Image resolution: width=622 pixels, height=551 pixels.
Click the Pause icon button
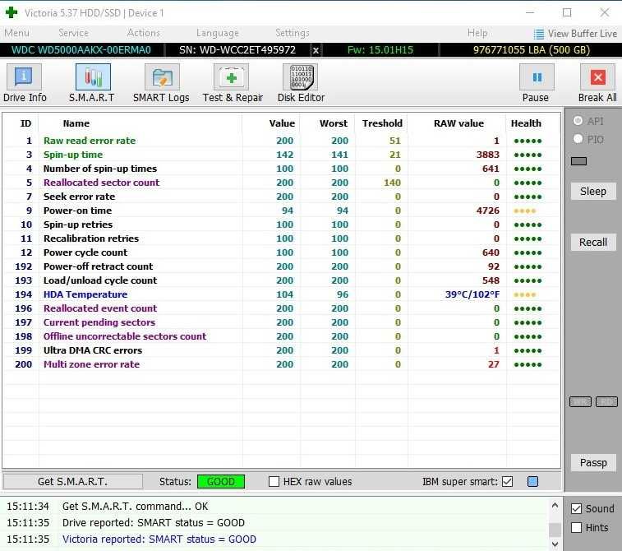click(x=537, y=77)
